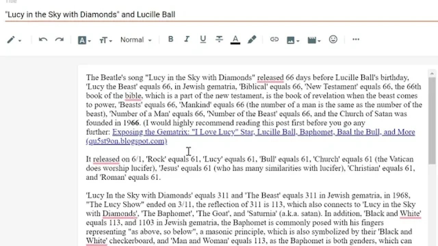Open the font family dropdown
This screenshot has width=438, height=246.
tap(84, 40)
